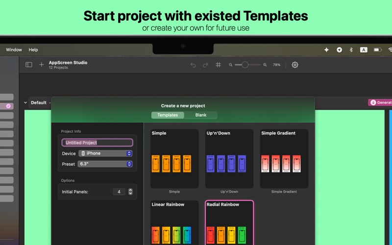
Task: Undo the last action
Action: (193, 65)
